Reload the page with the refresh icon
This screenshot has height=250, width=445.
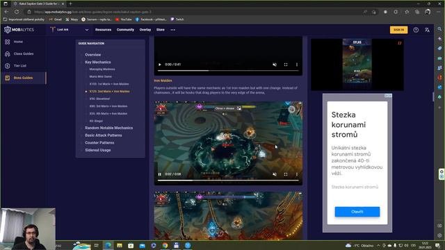click(x=17, y=12)
